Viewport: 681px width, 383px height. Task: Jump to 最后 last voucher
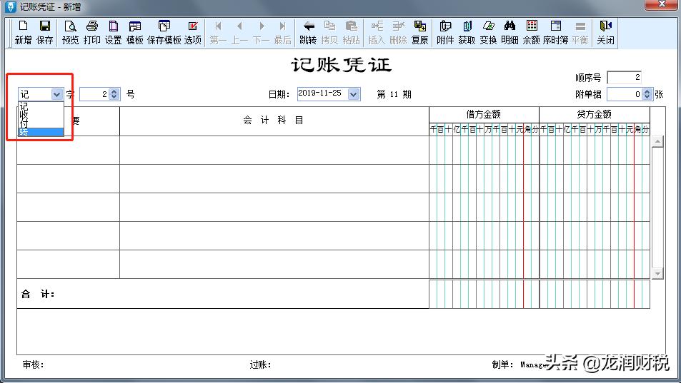283,33
